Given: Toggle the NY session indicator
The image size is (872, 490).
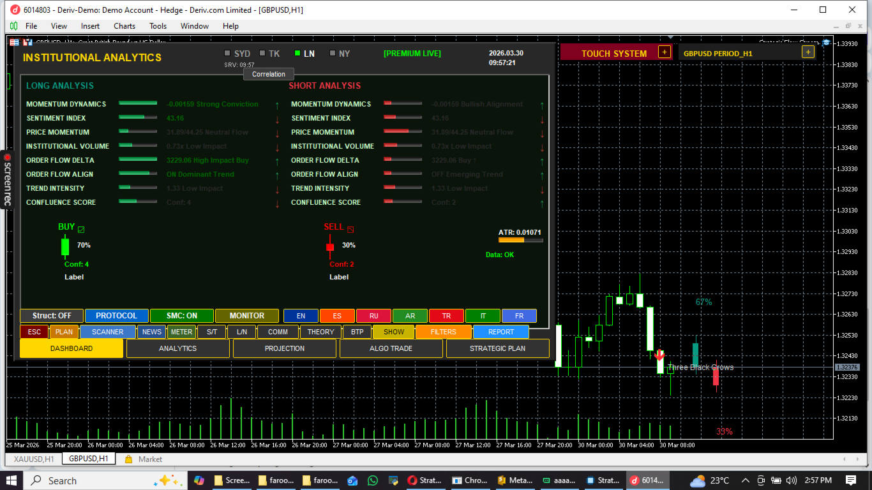Looking at the screenshot, I should (x=333, y=54).
